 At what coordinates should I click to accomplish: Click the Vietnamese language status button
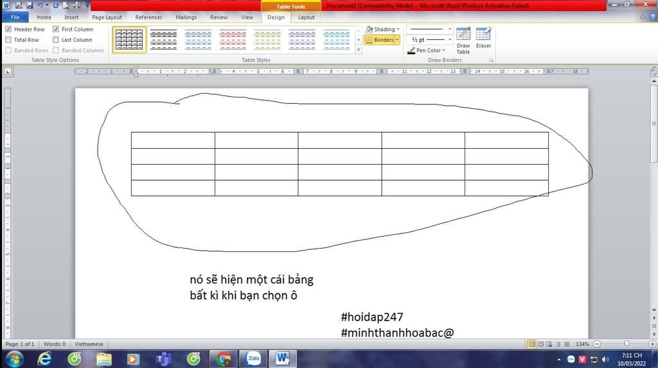(x=89, y=344)
